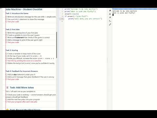This screenshot has width=157, height=118.
Task: Click the 'Task 4: Feedback for Incorrect Answers' heading
Action: click(22, 71)
